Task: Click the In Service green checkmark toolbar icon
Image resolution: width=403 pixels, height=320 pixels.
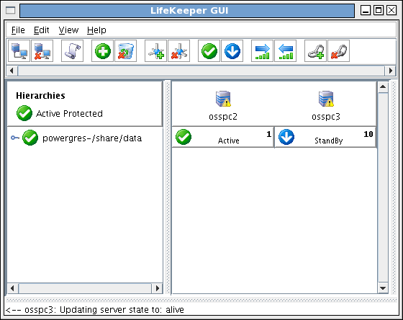Action: click(209, 51)
